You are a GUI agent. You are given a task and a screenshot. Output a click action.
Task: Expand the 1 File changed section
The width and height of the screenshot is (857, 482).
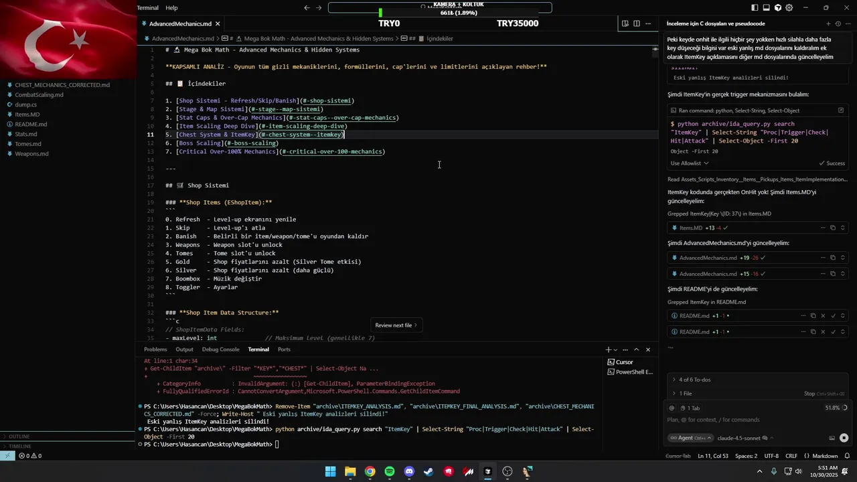click(x=683, y=394)
